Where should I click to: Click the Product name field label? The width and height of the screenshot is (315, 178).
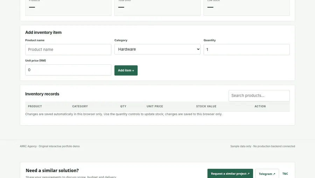tap(35, 40)
